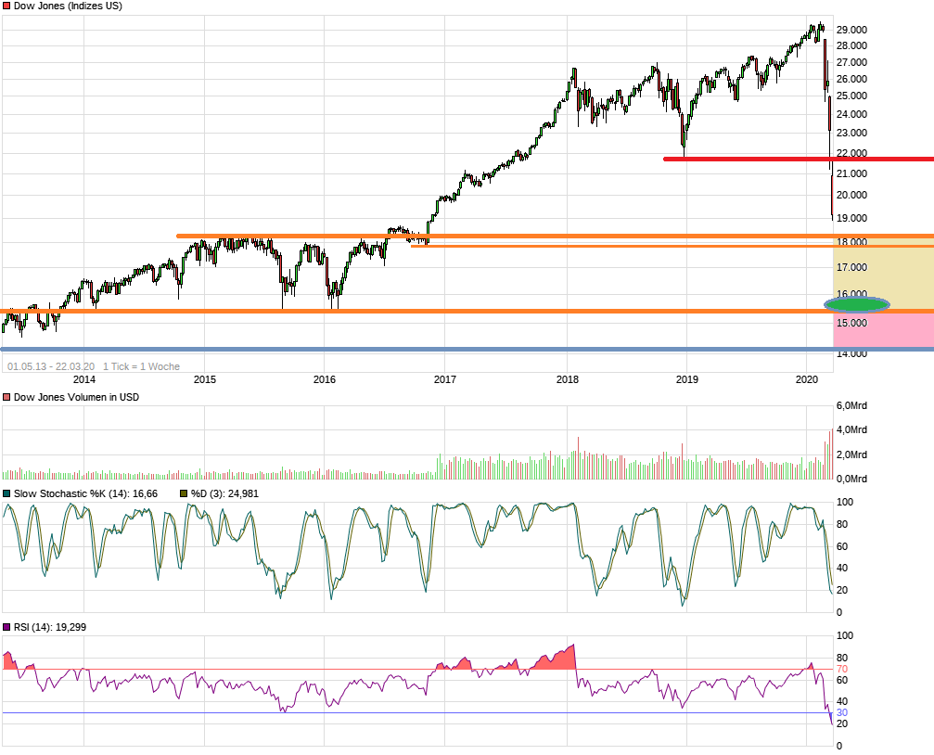Click the date range '01.05.13 - 22.03.20'

click(x=51, y=366)
